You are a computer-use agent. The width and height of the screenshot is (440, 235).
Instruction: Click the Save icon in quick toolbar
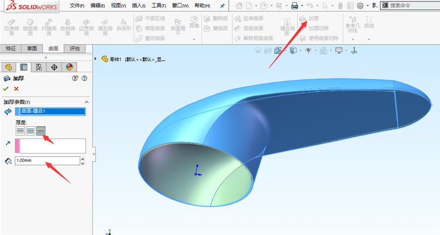[x=279, y=5]
